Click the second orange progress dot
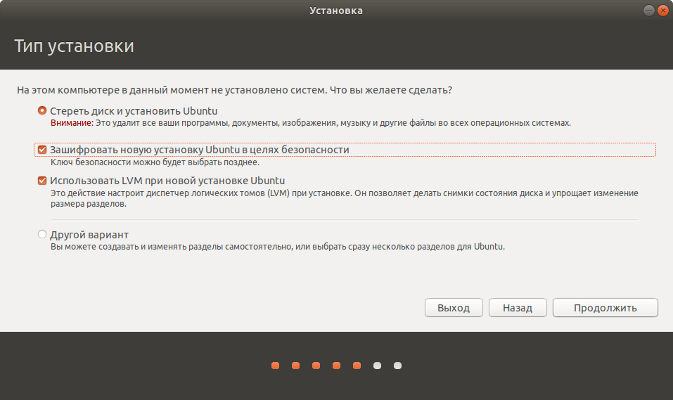 (296, 366)
